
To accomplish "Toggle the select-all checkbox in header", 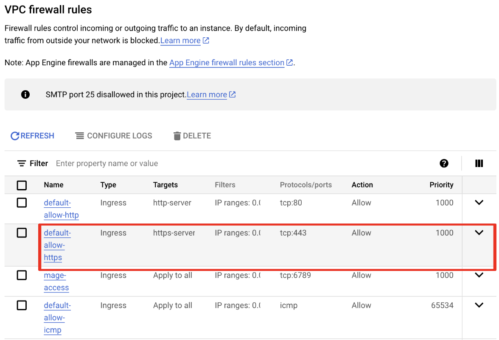I will point(22,185).
